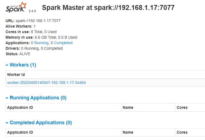Screen dimensions: 205x140
Task: Collapse the Running Applications arrow
Action: [7, 98]
